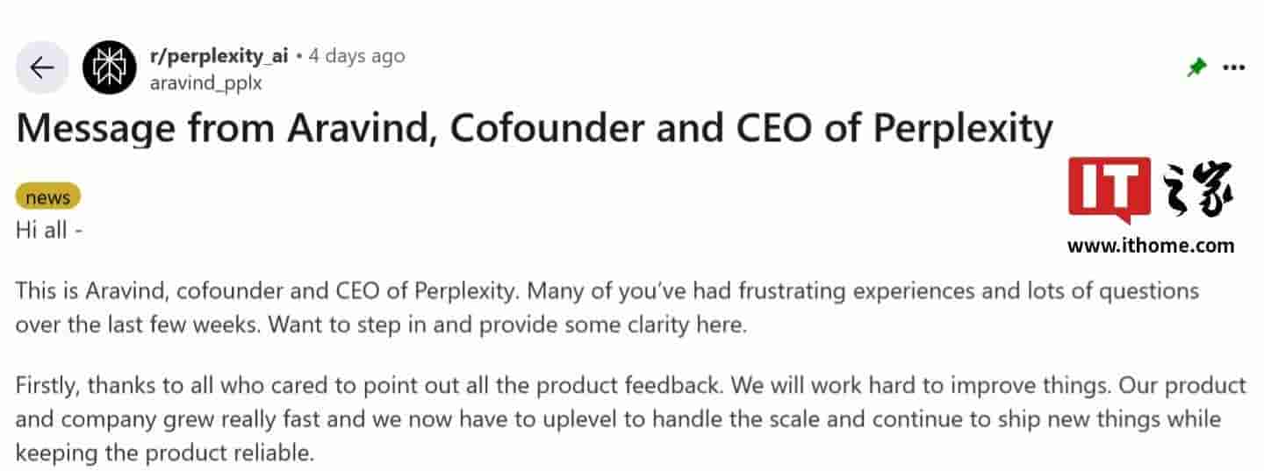This screenshot has width=1264, height=471.
Task: Open the Perplexity subreddit avatar
Action: [x=110, y=68]
